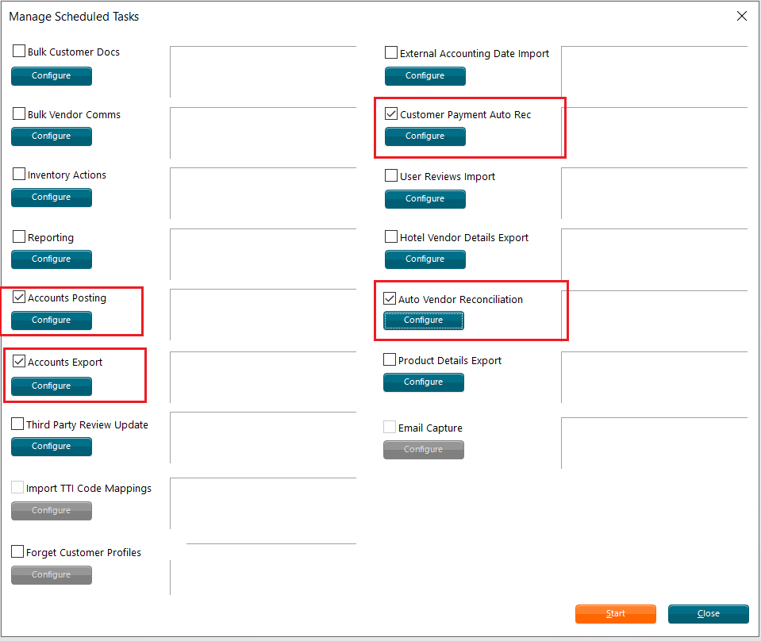This screenshot has height=641, width=761.
Task: Check the Inventory Actions checkbox
Action: [19, 174]
